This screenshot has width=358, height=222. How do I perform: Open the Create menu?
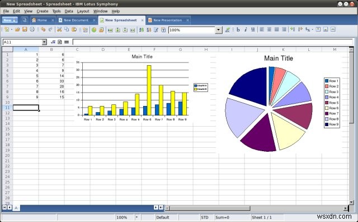click(43, 11)
